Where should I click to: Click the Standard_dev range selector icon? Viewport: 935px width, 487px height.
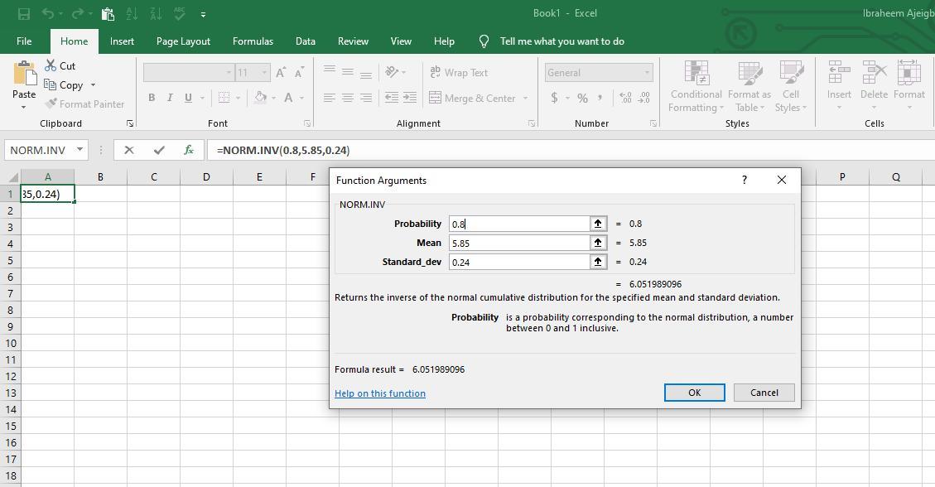597,262
